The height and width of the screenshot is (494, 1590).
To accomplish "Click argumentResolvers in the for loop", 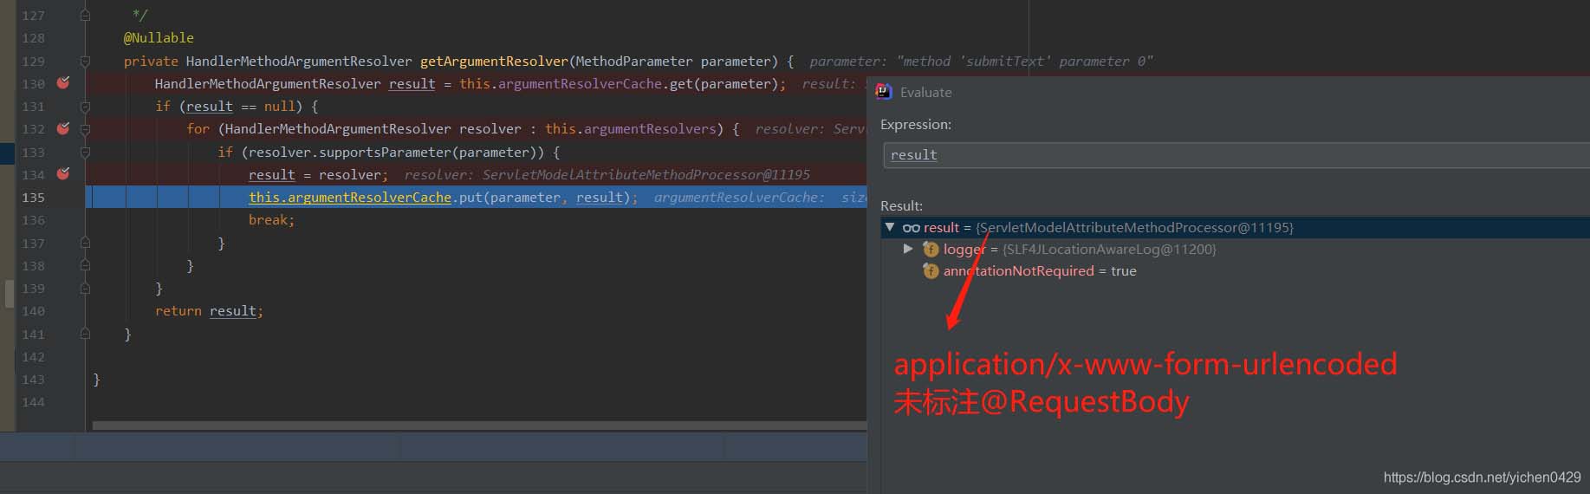I will 650,128.
